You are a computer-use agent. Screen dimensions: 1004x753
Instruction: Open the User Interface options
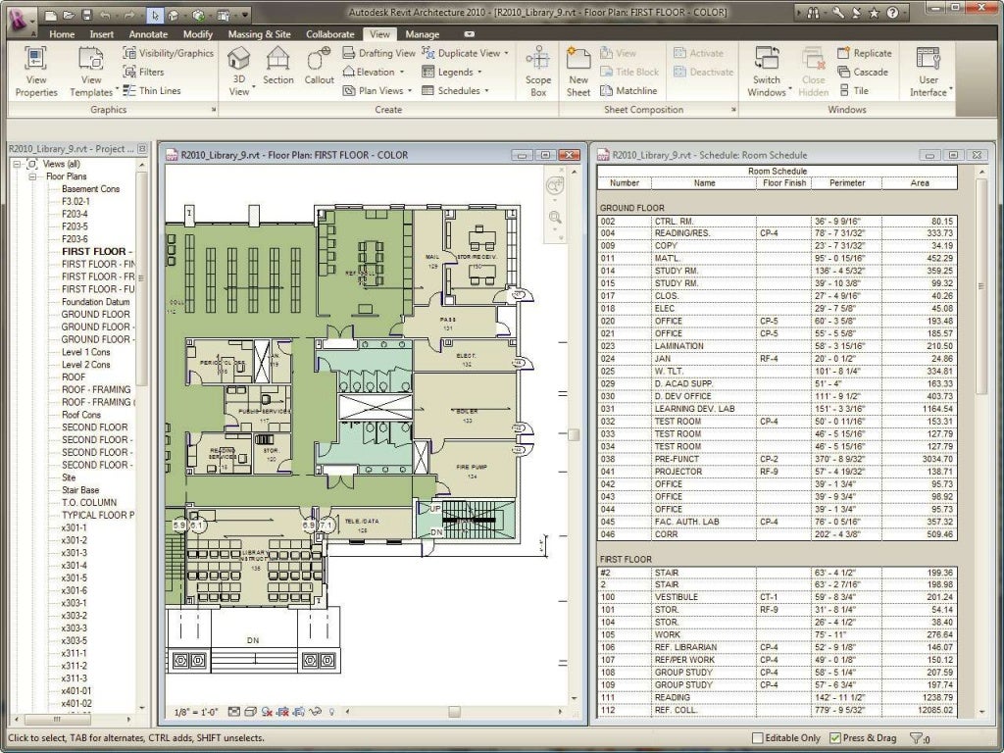tap(929, 72)
